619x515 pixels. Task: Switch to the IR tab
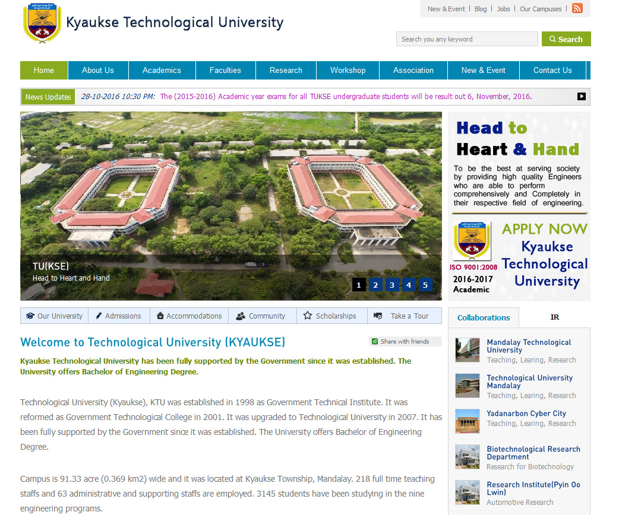point(554,317)
